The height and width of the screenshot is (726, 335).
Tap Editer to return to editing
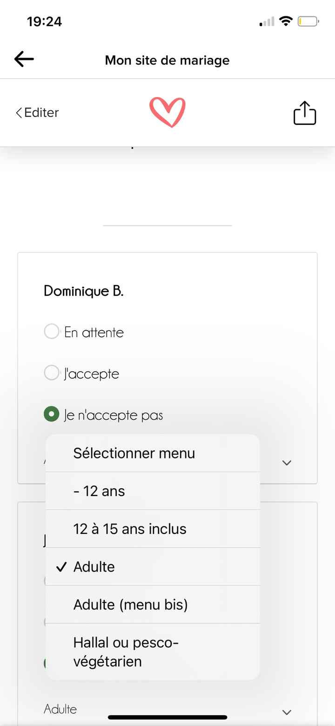point(41,112)
